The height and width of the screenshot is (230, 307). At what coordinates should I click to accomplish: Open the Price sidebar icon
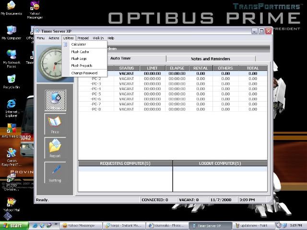(x=55, y=124)
